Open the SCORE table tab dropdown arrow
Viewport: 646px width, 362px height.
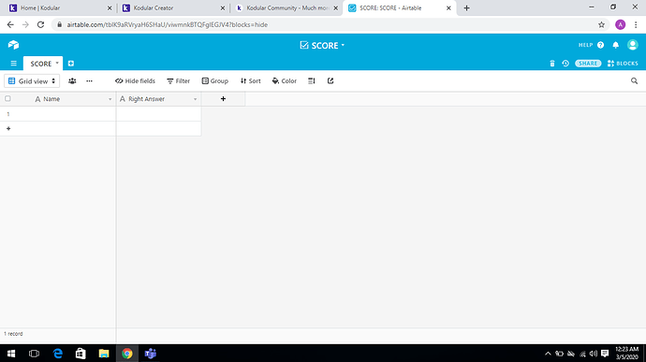[57, 63]
